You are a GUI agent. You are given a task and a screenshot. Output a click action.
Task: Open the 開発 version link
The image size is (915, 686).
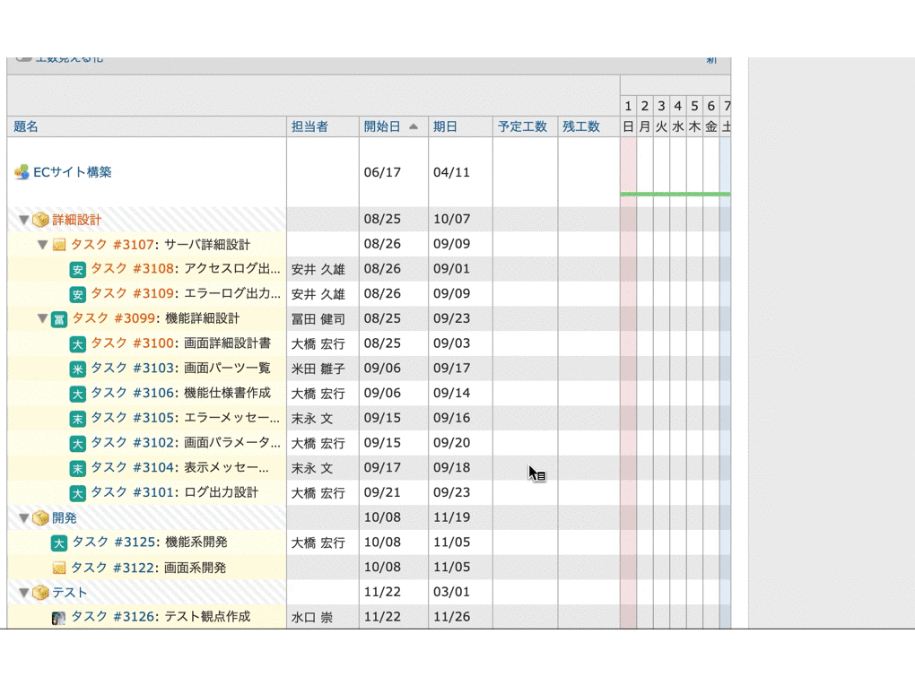click(x=65, y=518)
